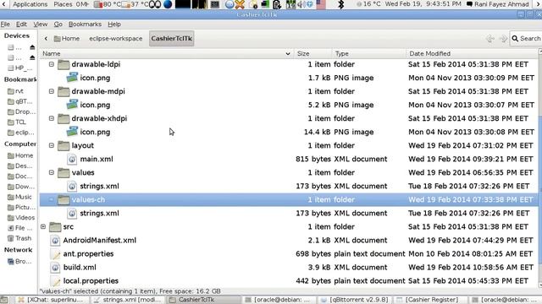Open the View menu
This screenshot has width=542, height=304.
[x=41, y=24]
